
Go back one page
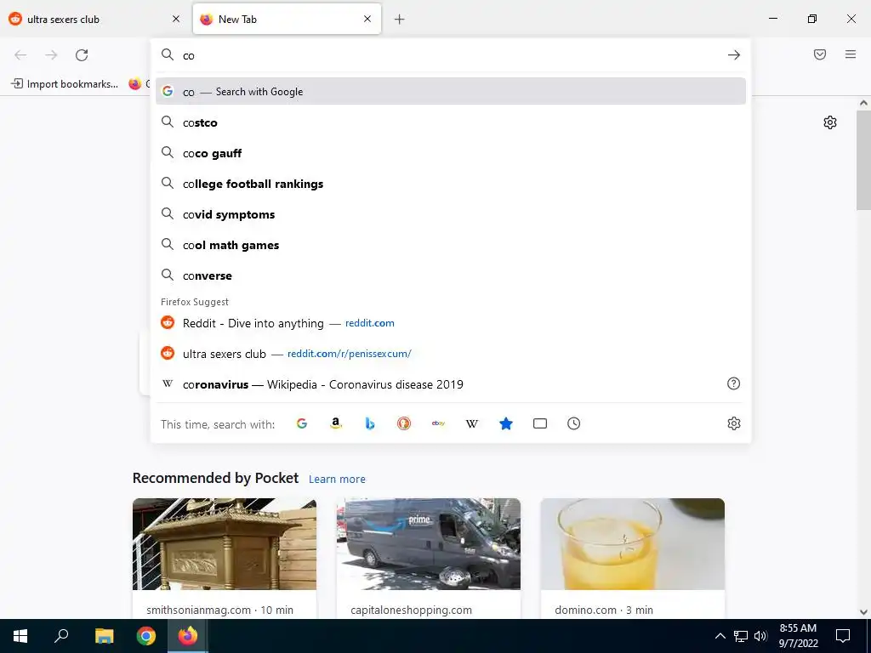pos(20,55)
